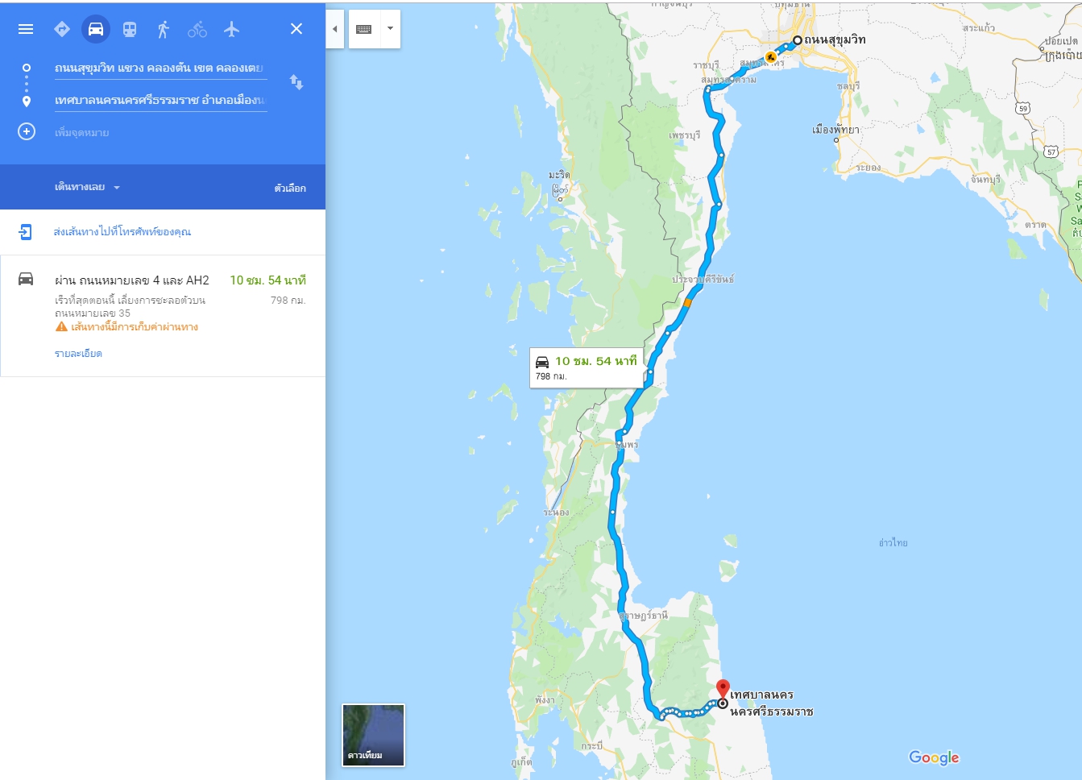
Task: Switch to public transit mode icon
Action: click(130, 29)
